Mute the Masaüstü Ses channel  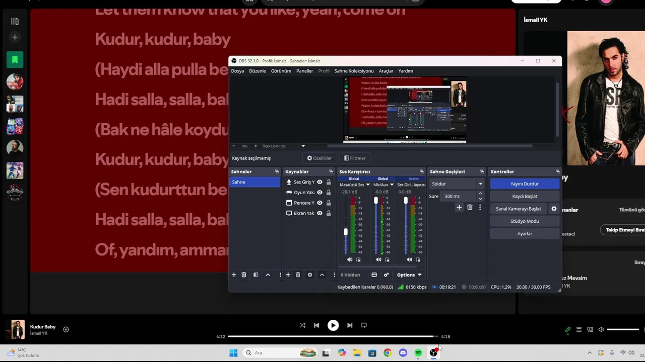point(350,260)
